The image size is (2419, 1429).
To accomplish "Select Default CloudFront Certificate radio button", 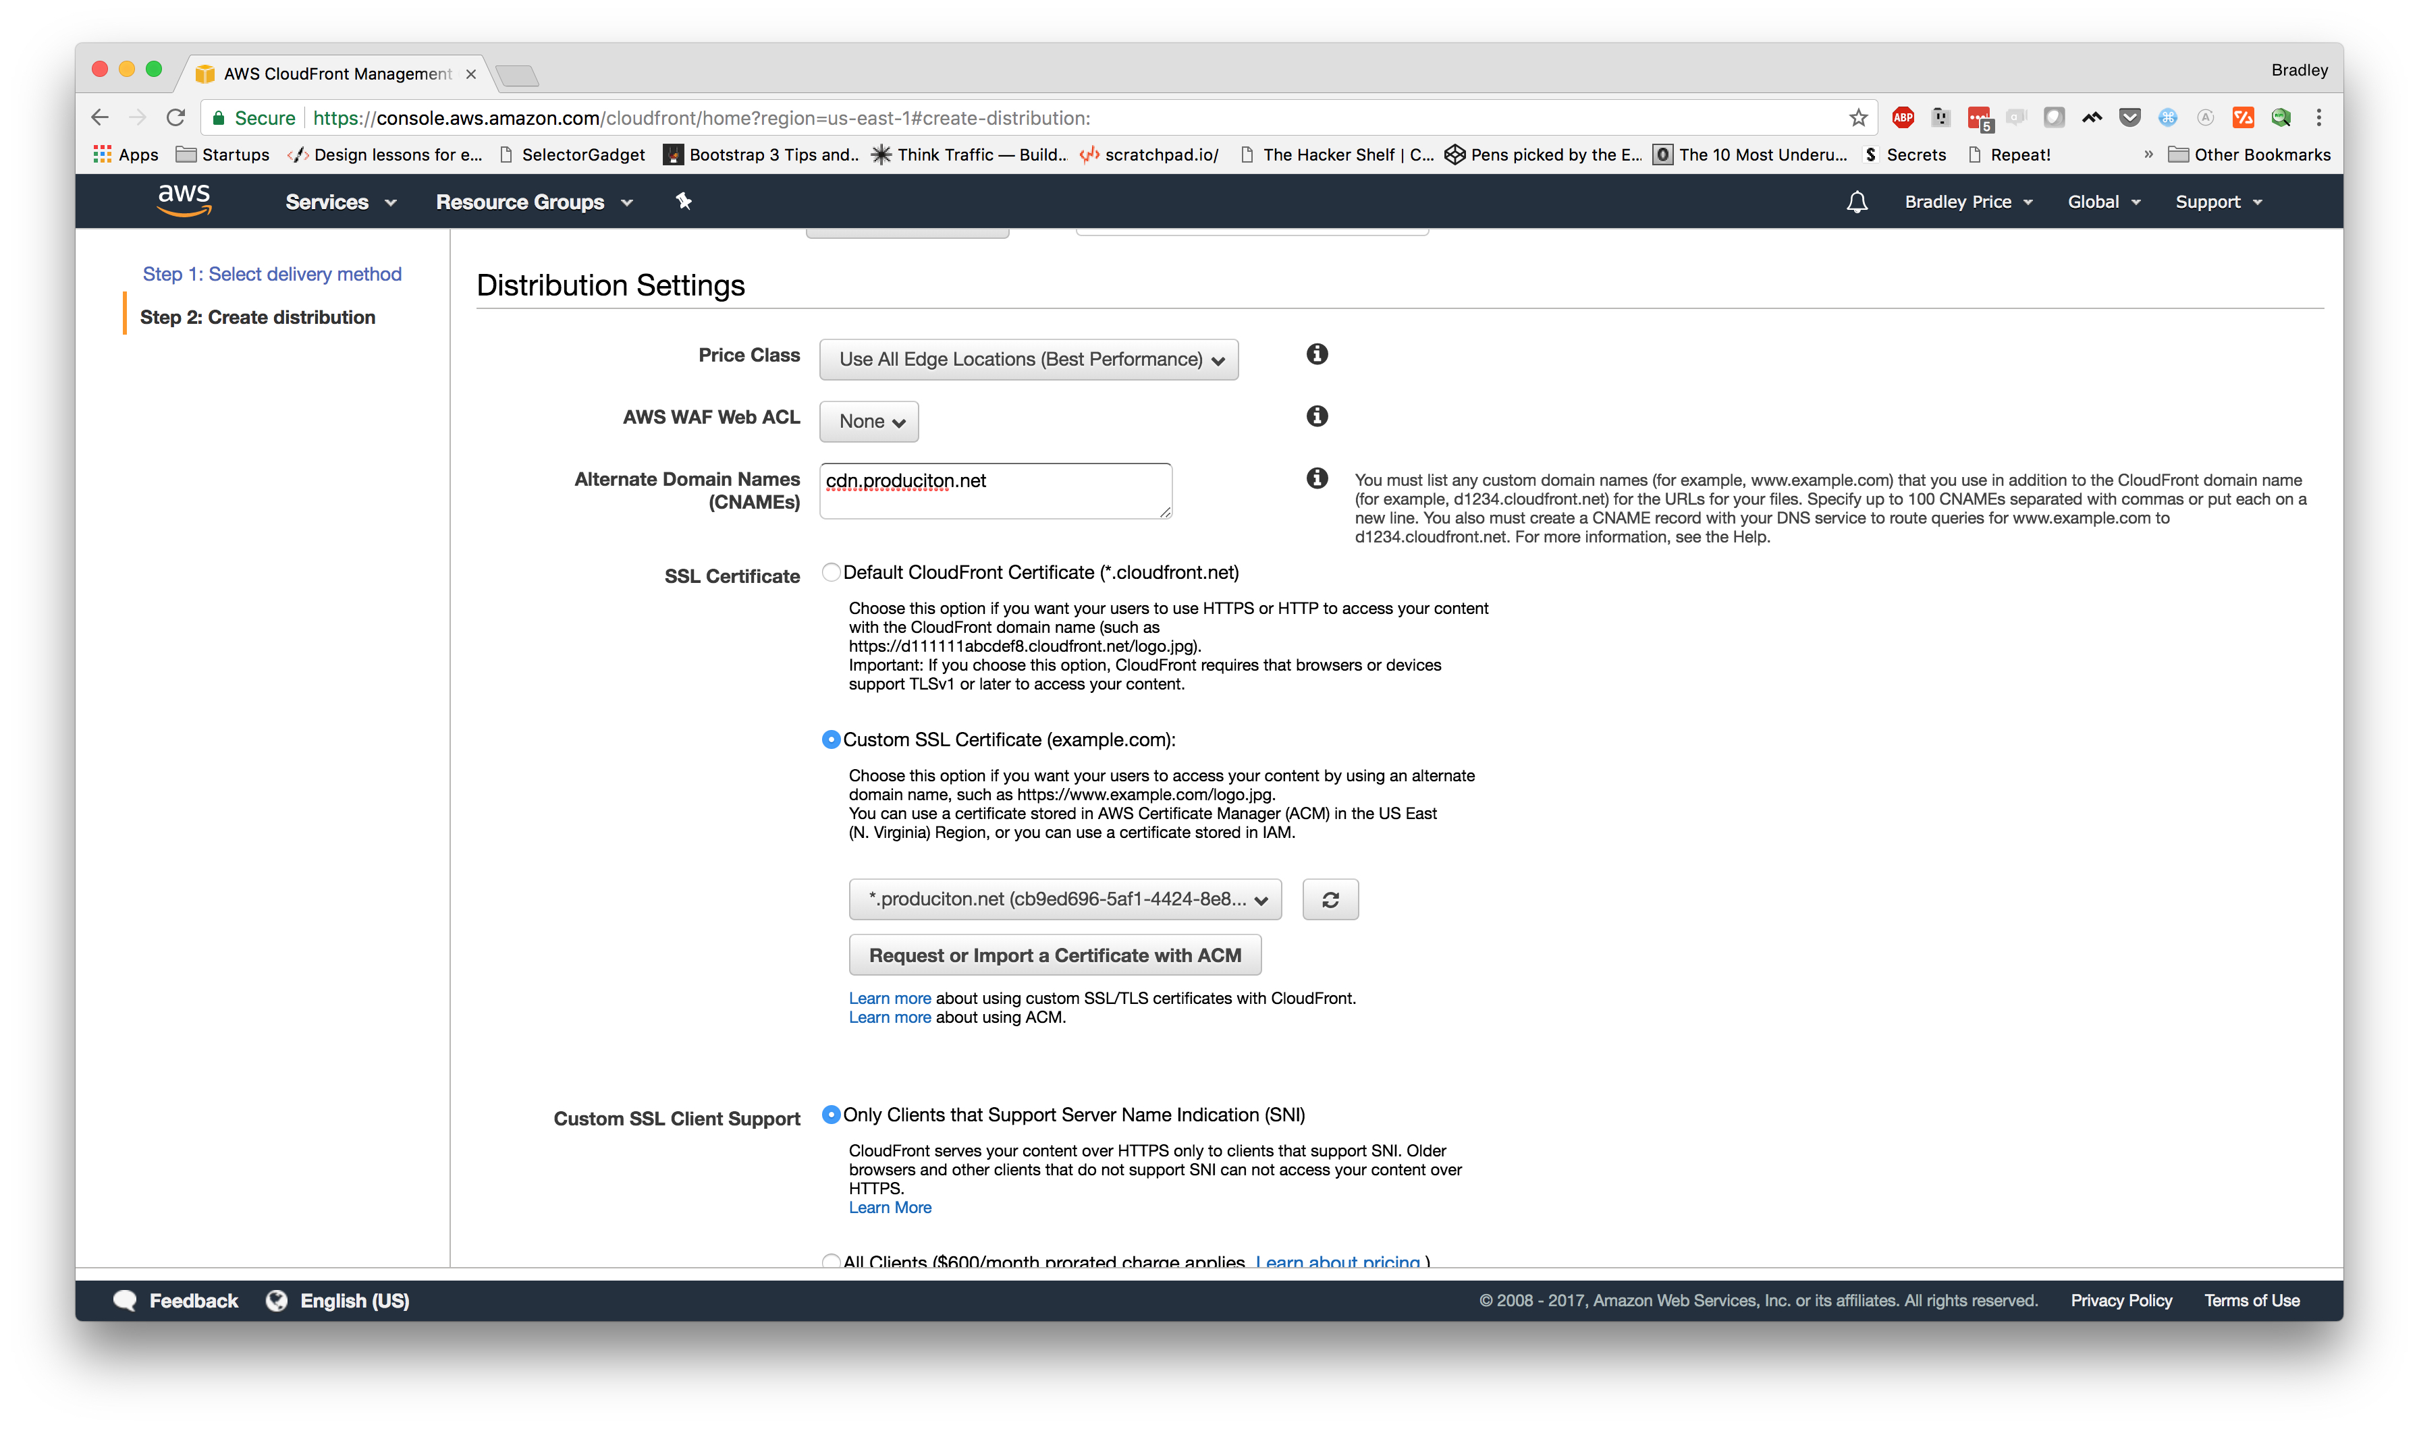I will pyautogui.click(x=831, y=573).
